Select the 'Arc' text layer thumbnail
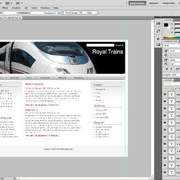180x180 pixels. pos(172,165)
